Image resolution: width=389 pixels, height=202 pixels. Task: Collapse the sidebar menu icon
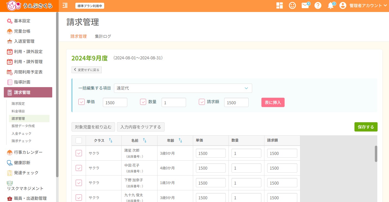pos(65,5)
